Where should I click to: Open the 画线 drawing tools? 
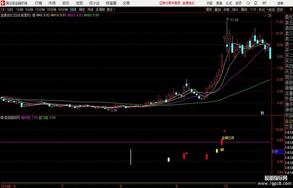pyautogui.click(x=244, y=10)
